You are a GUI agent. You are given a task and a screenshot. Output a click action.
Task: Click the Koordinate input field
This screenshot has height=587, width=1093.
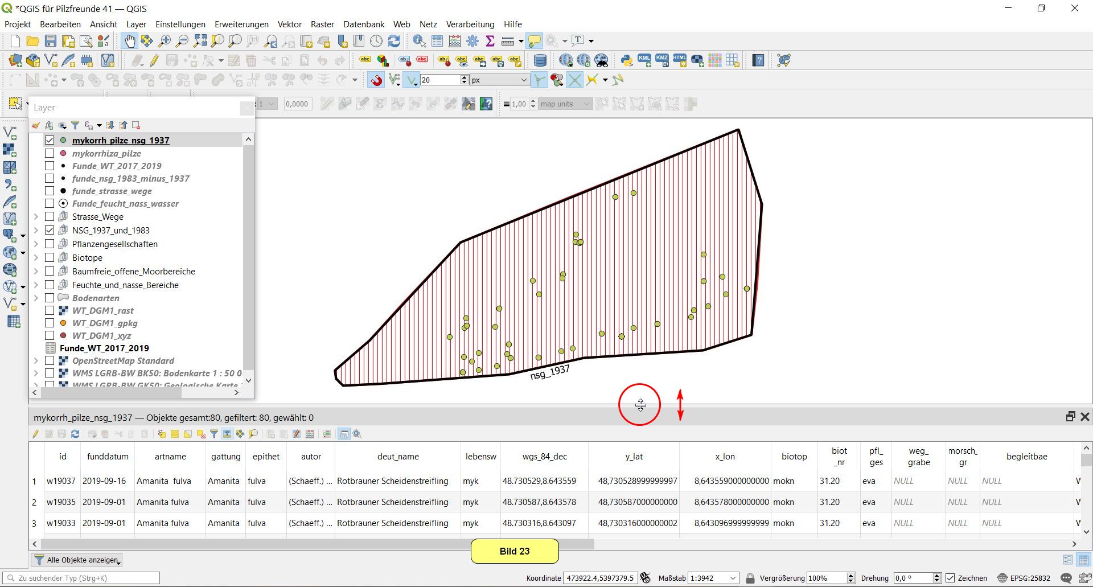click(599, 578)
